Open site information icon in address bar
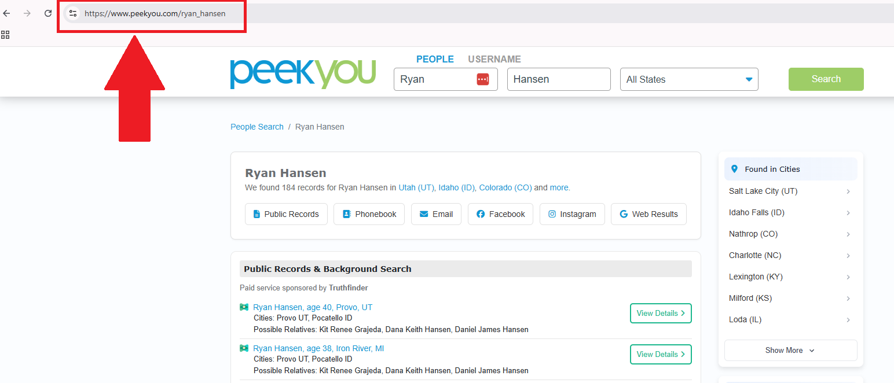The height and width of the screenshot is (383, 894). [73, 13]
